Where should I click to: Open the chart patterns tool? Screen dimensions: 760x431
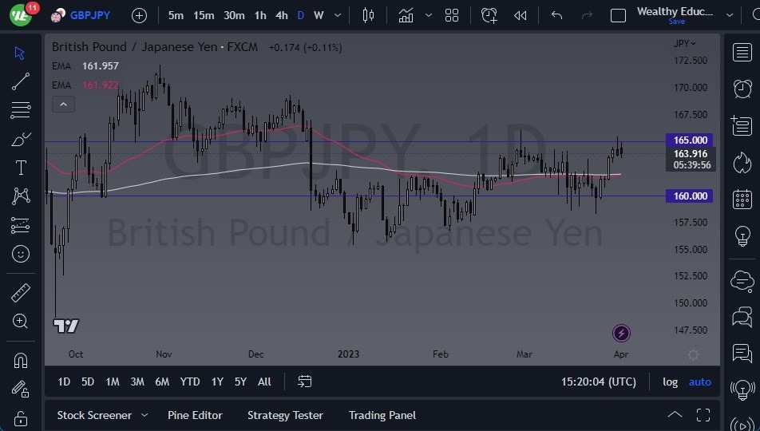(21, 196)
